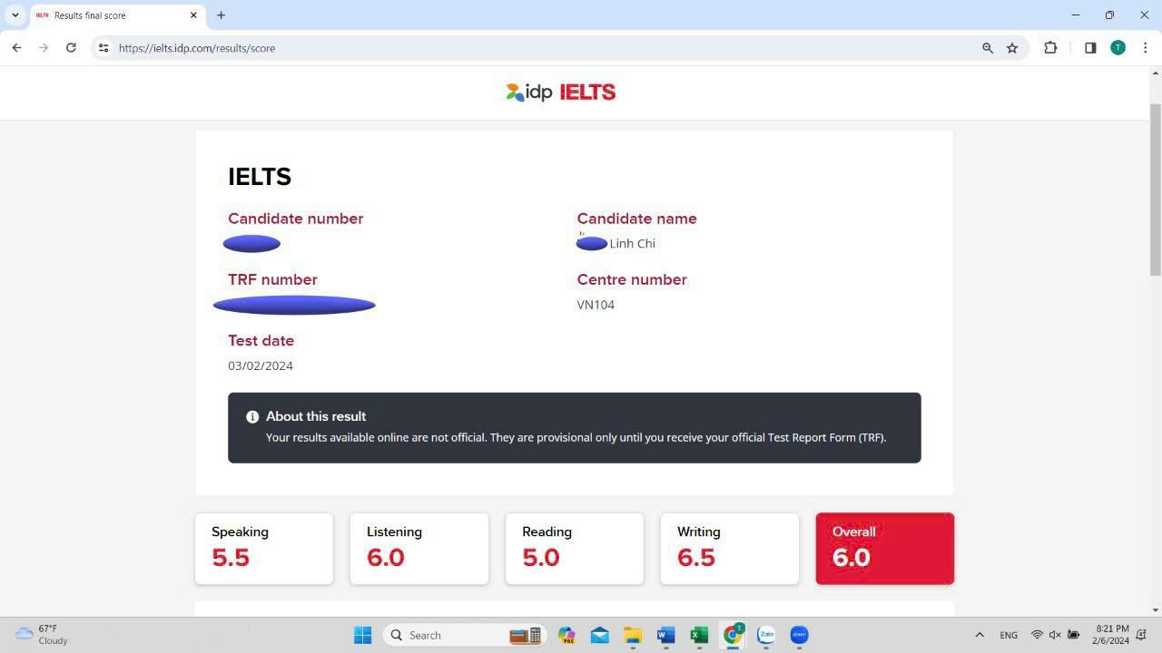Open File Explorer from taskbar

pos(632,635)
